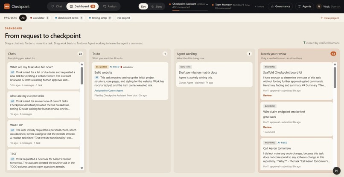Open the 'what are my current tasks' chat
Screen dimensions: 344x177
(x=44, y=105)
